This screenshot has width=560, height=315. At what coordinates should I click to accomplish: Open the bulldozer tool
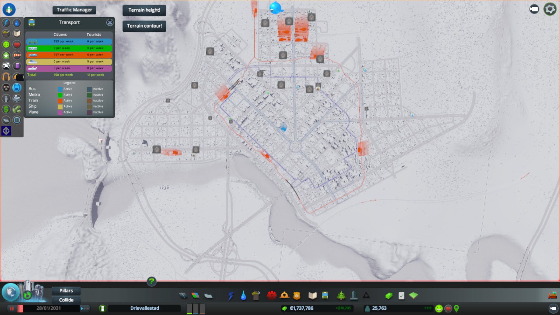552,296
